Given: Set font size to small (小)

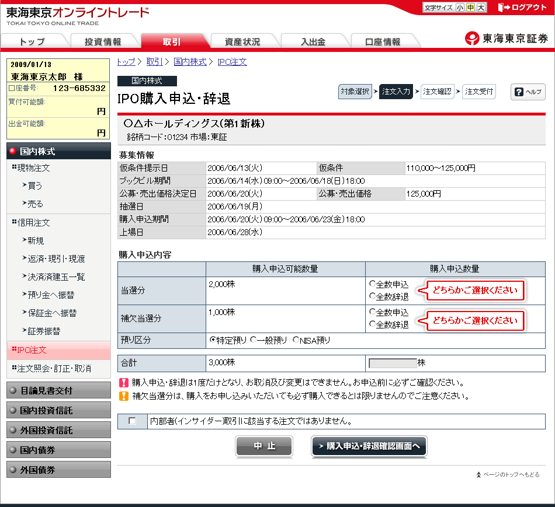Looking at the screenshot, I should [x=460, y=8].
